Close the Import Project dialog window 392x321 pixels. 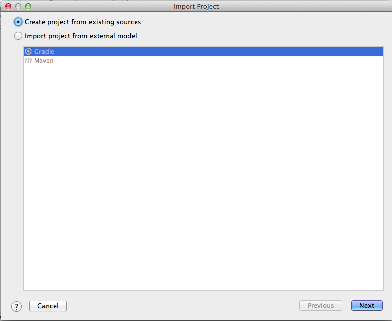point(8,6)
